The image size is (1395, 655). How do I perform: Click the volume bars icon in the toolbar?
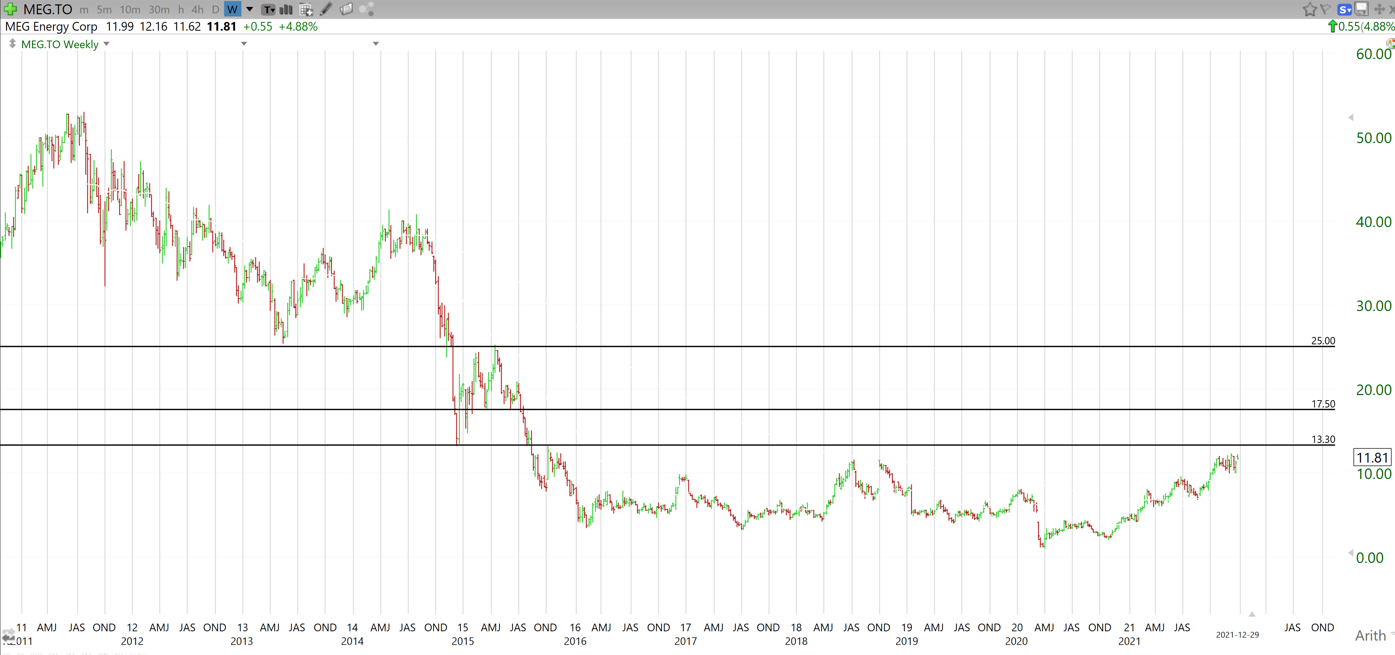pyautogui.click(x=285, y=9)
